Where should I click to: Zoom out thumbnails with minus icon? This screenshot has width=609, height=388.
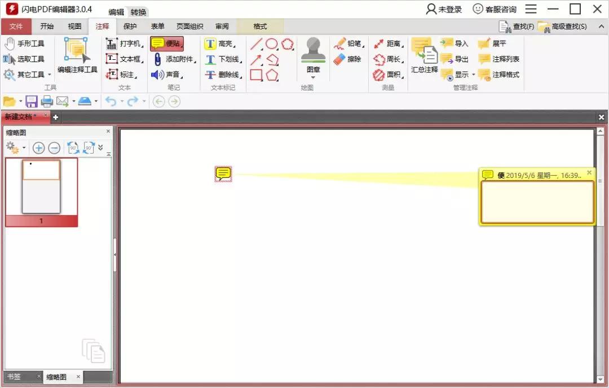click(54, 148)
